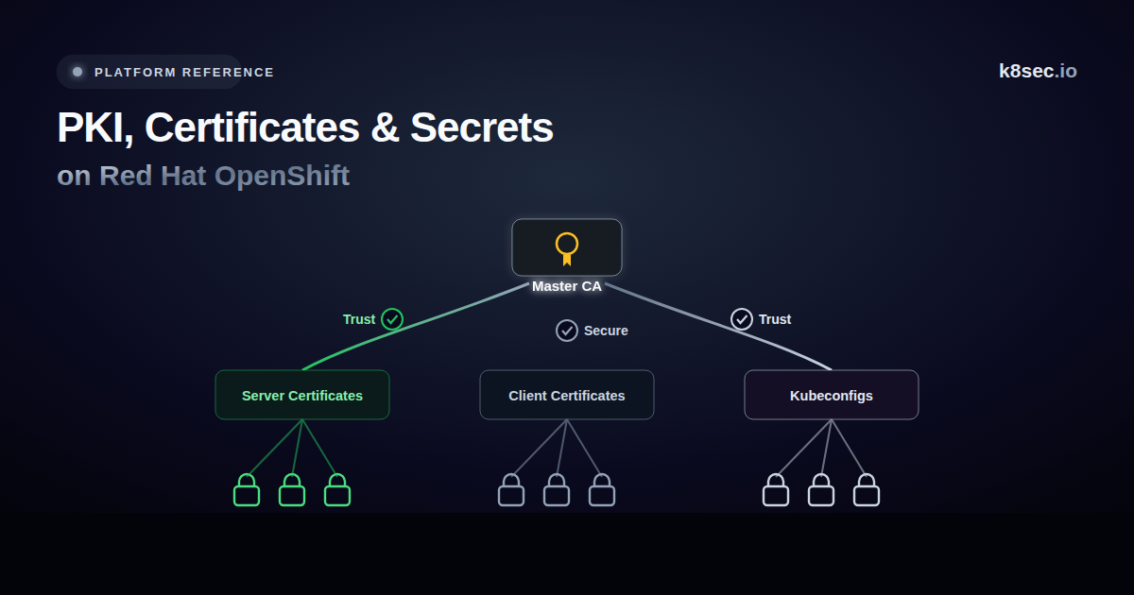Viewport: 1134px width, 595px height.
Task: Open the Server Certificates node
Action: pyautogui.click(x=302, y=395)
